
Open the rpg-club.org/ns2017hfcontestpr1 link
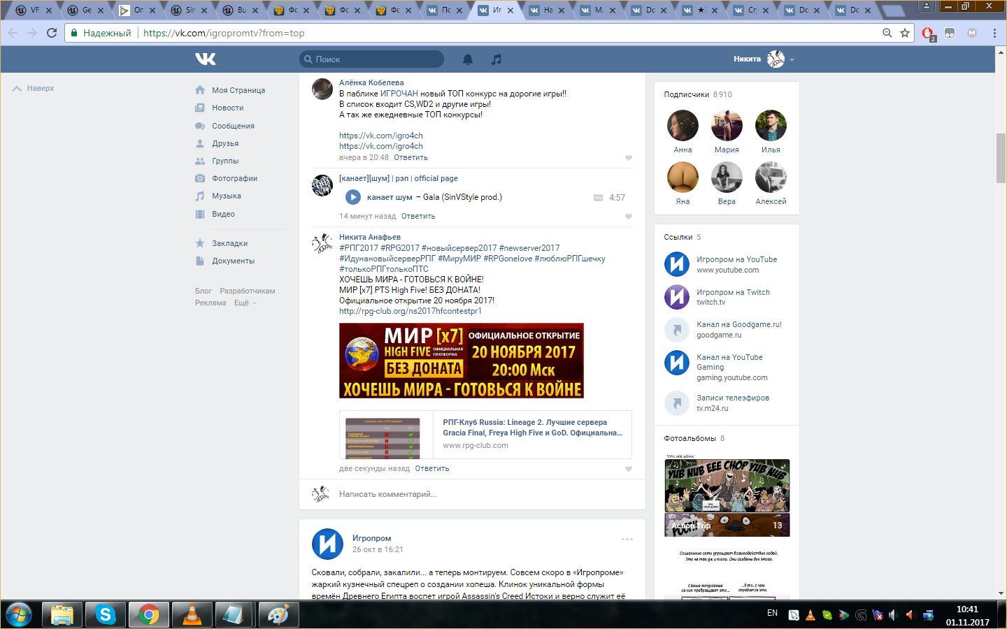pos(410,311)
